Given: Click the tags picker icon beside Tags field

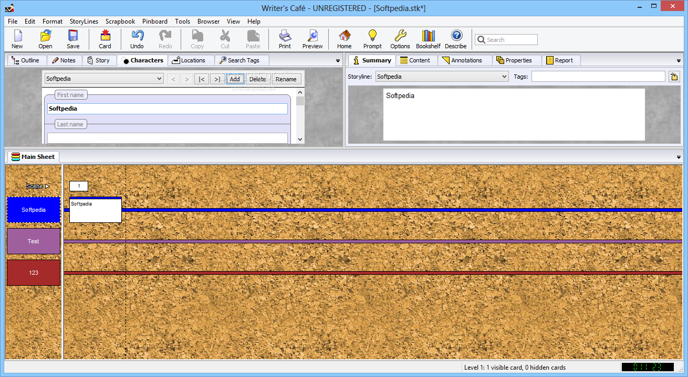Looking at the screenshot, I should tap(674, 77).
